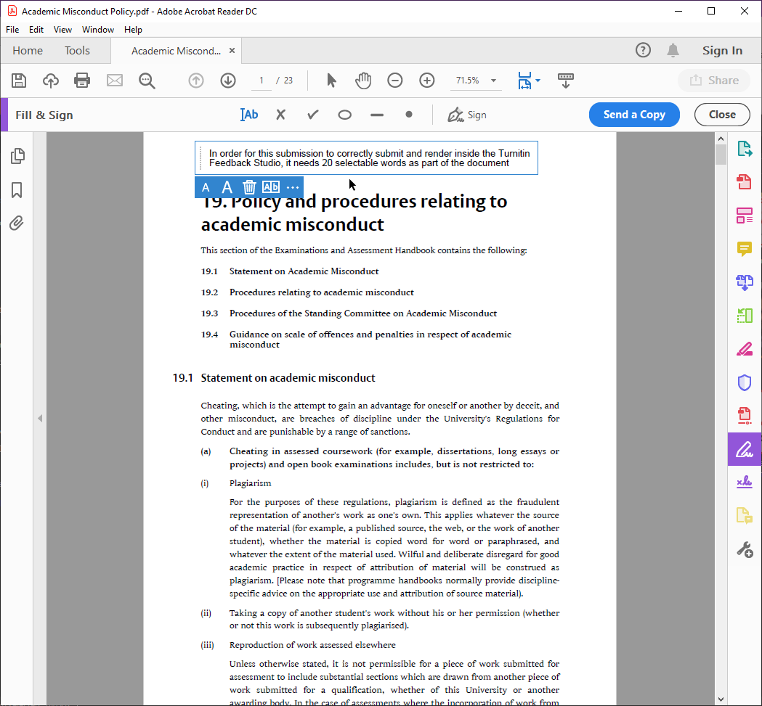
Task: Click the scroll down arrow
Action: coord(721,699)
